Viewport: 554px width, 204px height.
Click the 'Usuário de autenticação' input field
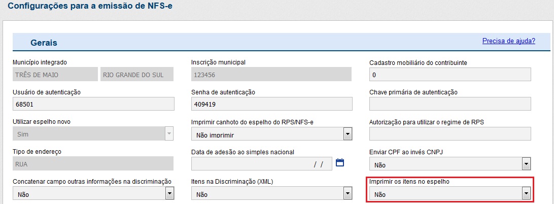point(93,104)
